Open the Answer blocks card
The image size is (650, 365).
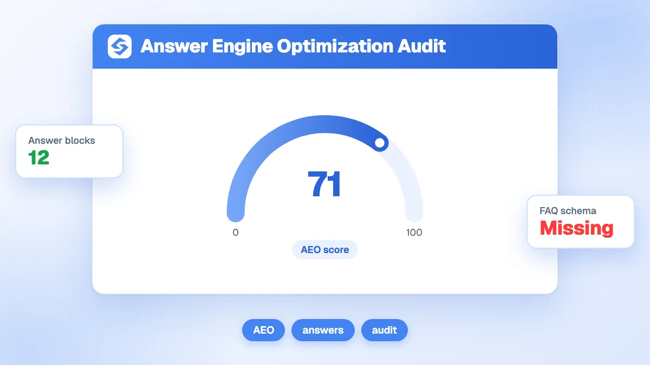pos(69,151)
